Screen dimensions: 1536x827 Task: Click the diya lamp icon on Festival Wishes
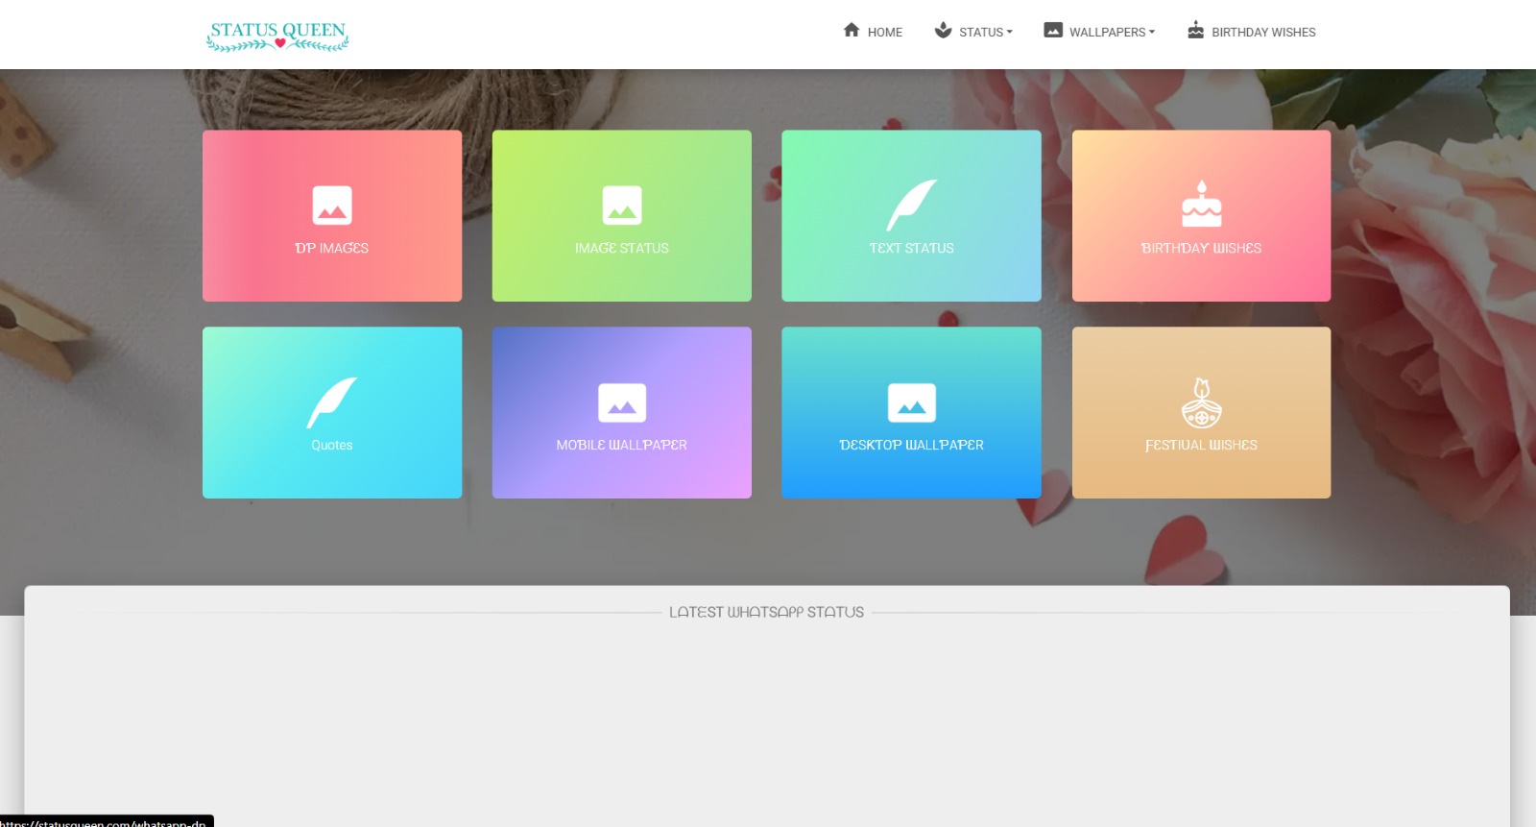click(1201, 403)
